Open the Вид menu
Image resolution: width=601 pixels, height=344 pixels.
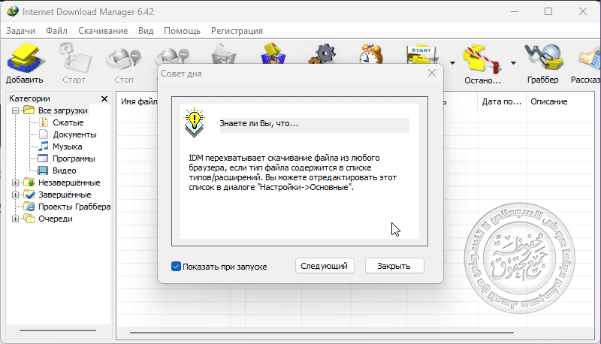(146, 31)
